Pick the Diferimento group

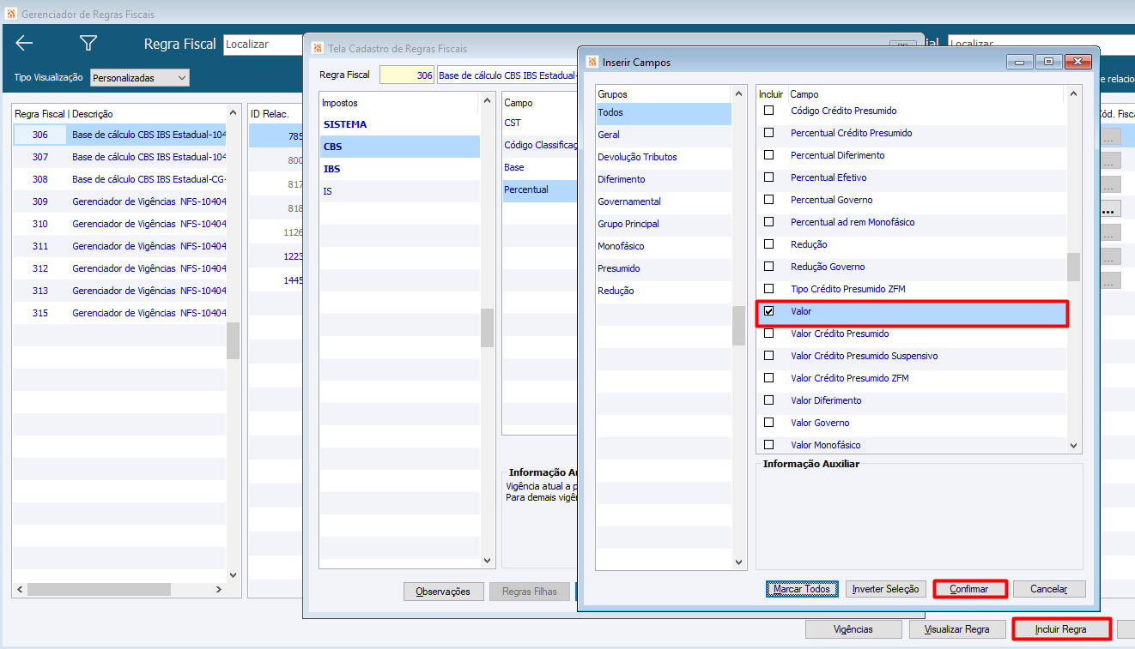click(664, 179)
